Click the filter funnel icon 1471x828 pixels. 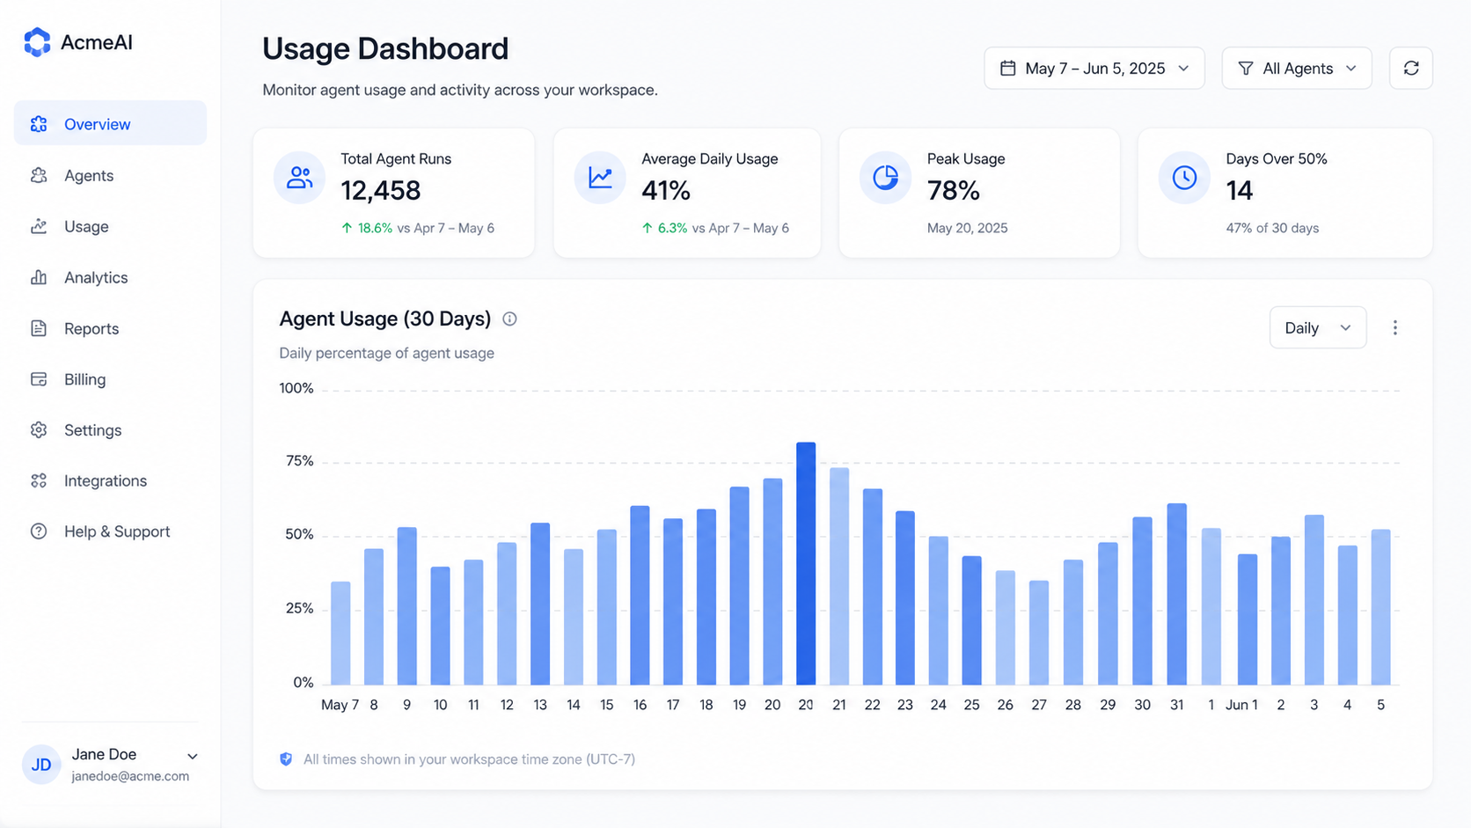1246,68
